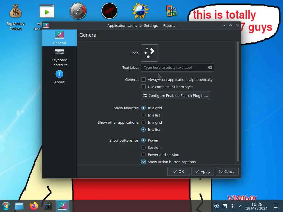
Task: Select show favorites in a grid
Action: click(x=143, y=108)
